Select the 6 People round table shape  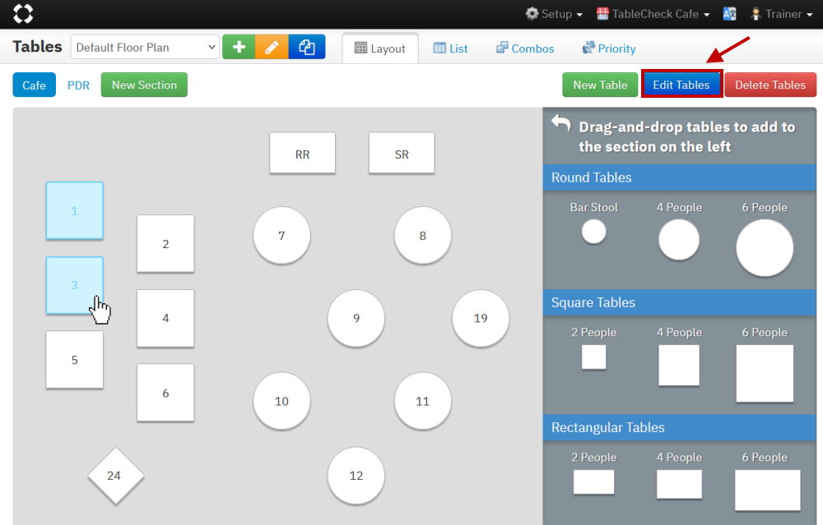pos(765,248)
